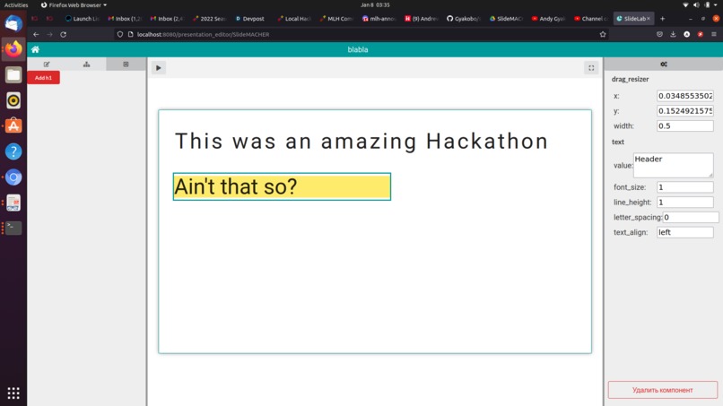Screen dimensions: 723x406
Task: Switch to the MLH Com browser tab
Action: (x=335, y=19)
